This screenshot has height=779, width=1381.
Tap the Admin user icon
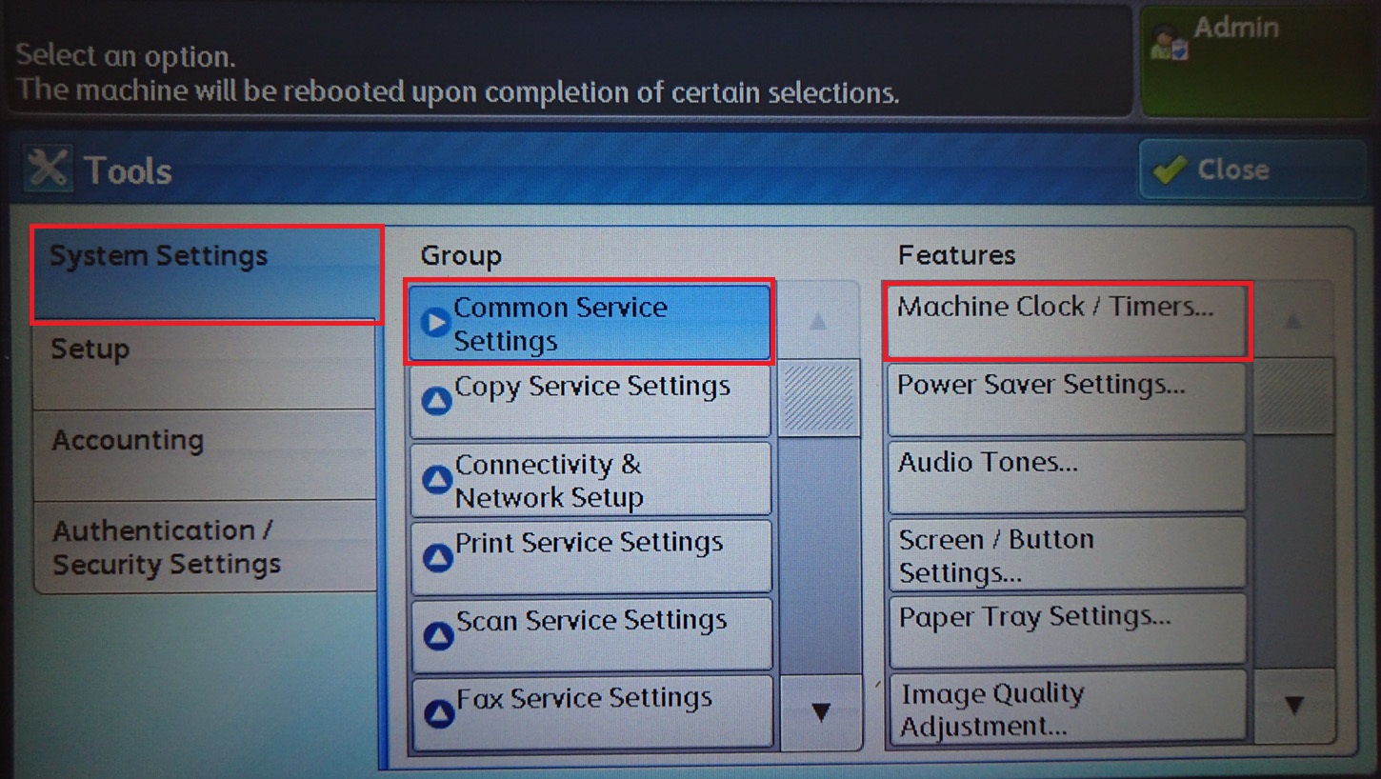tap(1168, 45)
